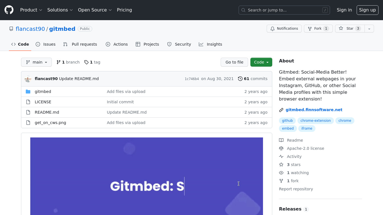View the 1 watching link
The height and width of the screenshot is (215, 383).
click(x=294, y=173)
